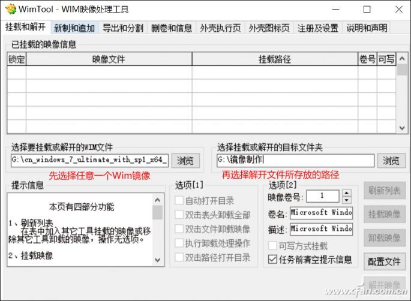Click the 可写 column header

[x=386, y=59]
